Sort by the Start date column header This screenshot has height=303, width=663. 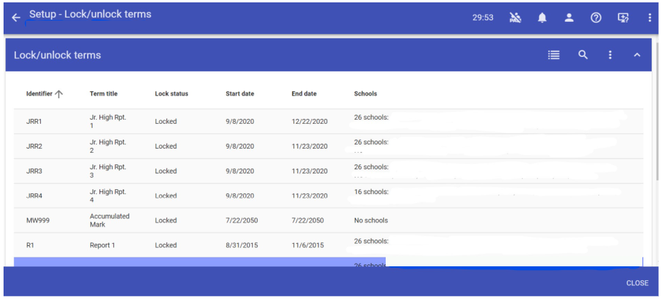click(x=239, y=94)
